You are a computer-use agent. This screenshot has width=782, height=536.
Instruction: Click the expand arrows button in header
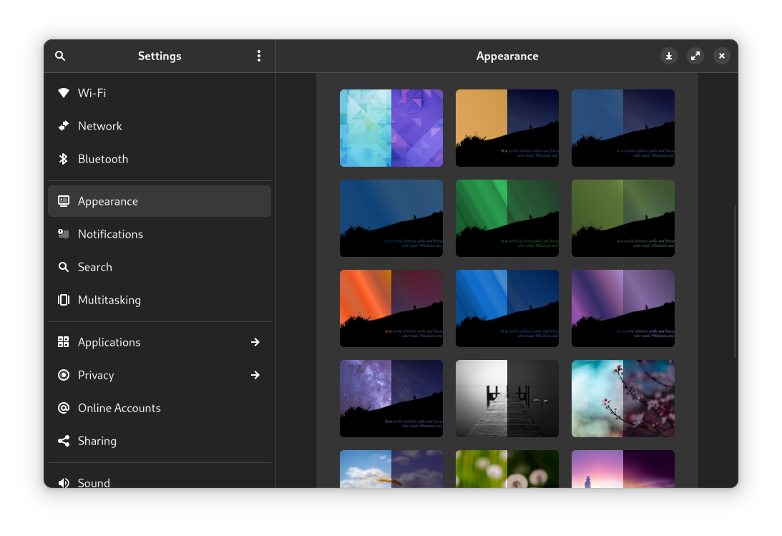pos(695,56)
